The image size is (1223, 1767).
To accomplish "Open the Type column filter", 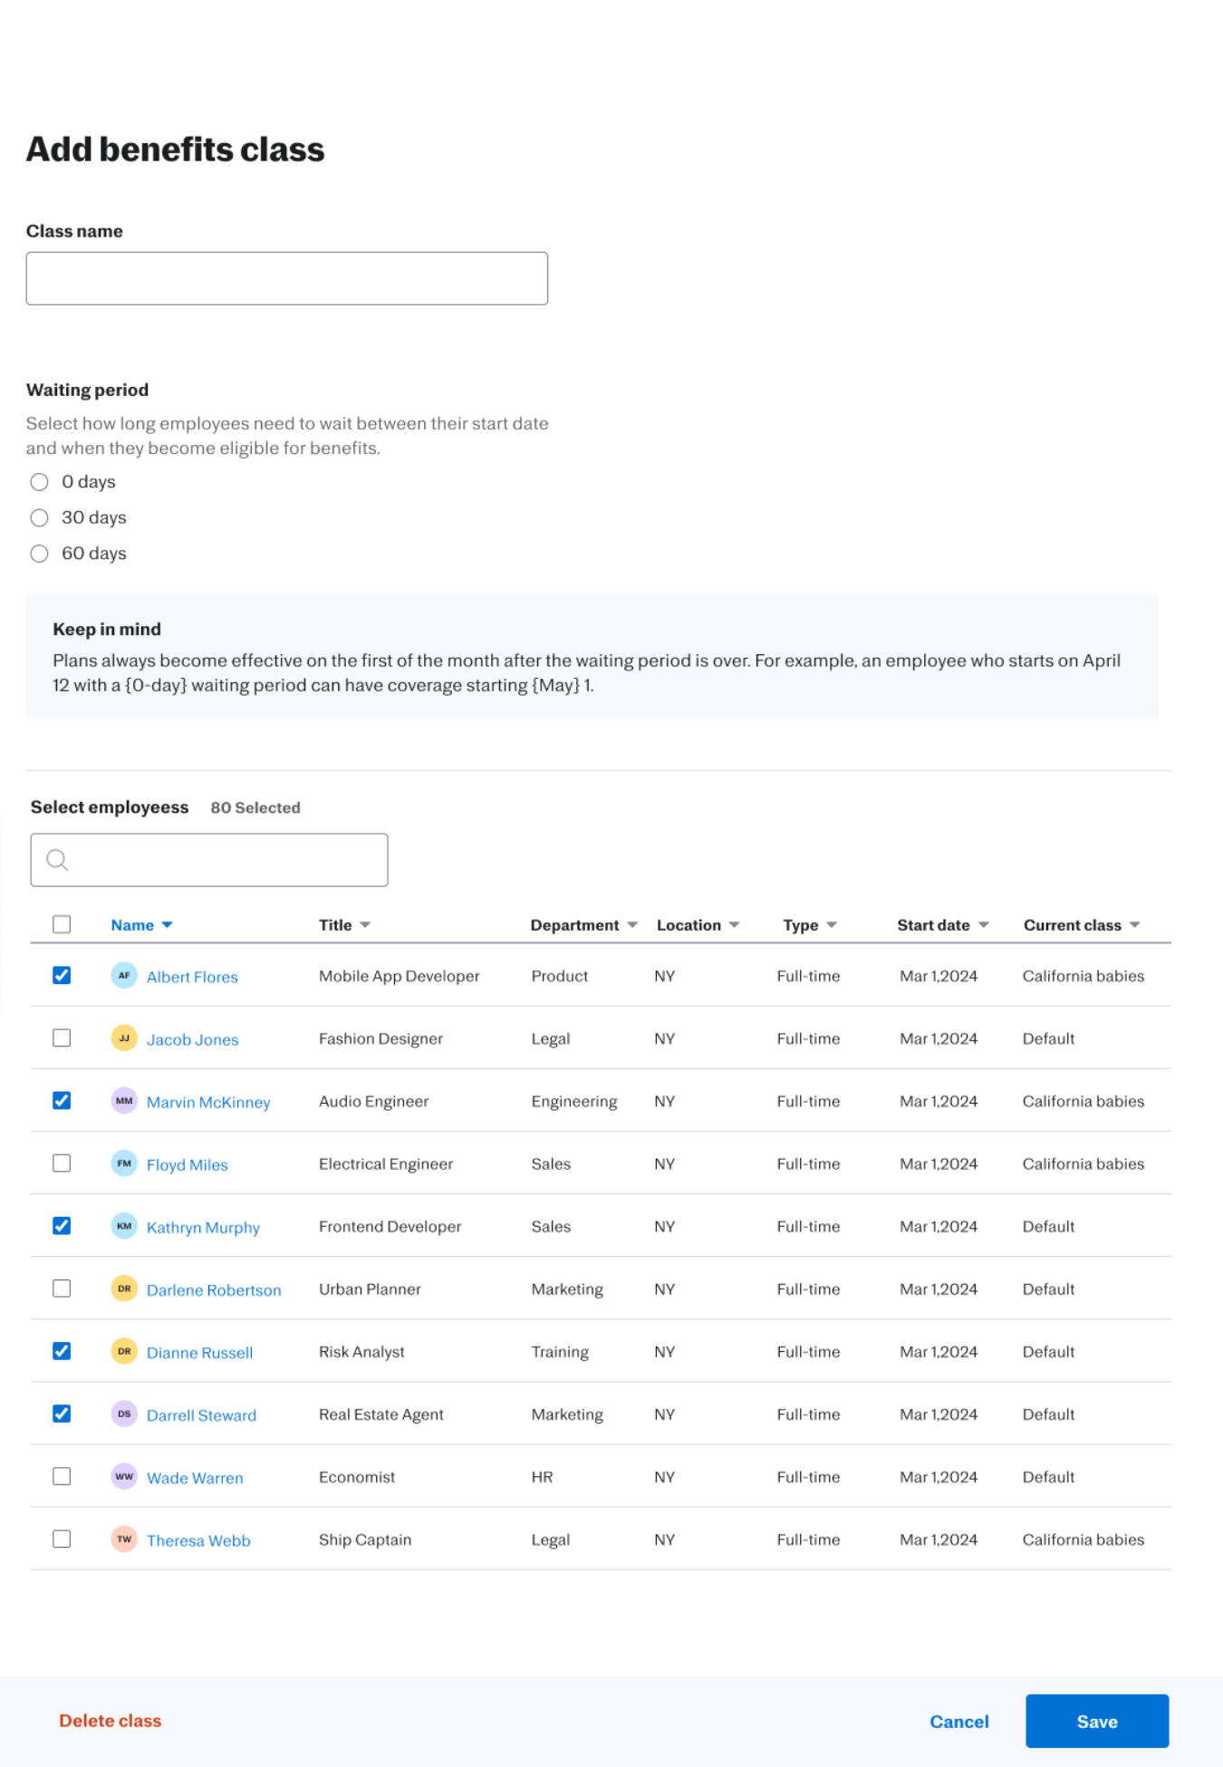I will coord(832,925).
